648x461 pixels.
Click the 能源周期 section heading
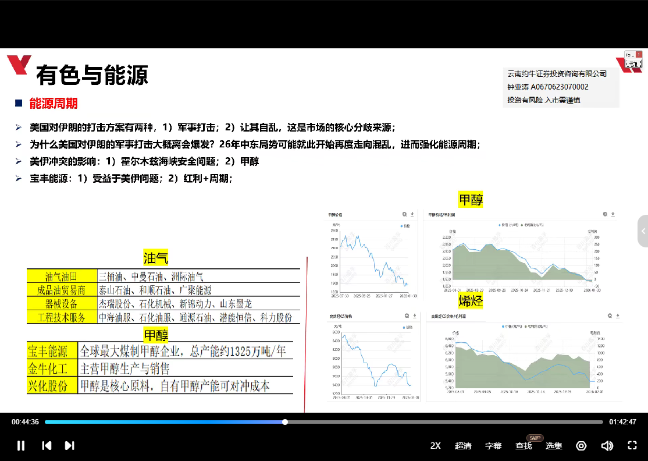(54, 104)
